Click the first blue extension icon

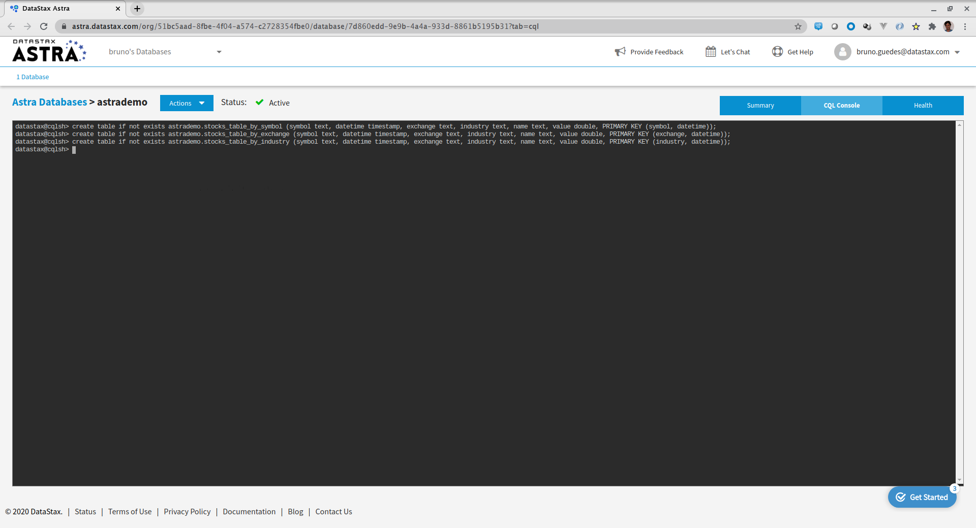(818, 26)
